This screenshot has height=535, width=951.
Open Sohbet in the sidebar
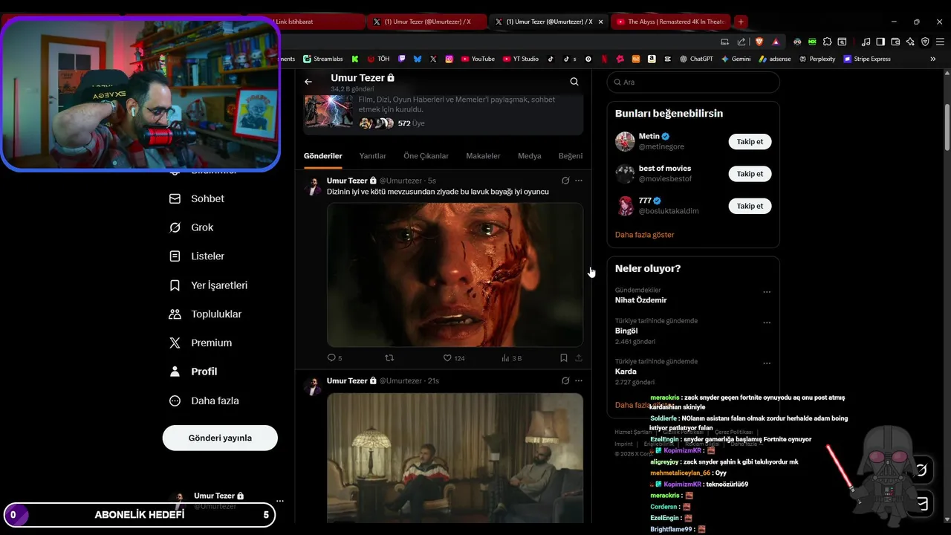click(197, 198)
